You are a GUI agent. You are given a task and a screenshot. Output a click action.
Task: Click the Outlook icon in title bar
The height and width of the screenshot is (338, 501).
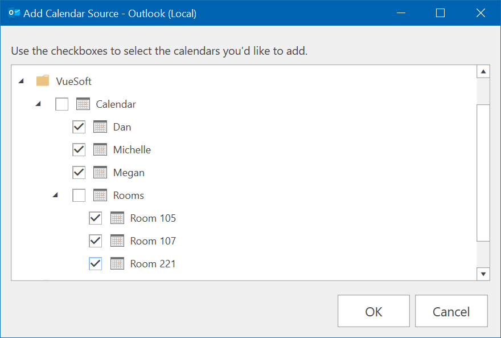click(14, 13)
